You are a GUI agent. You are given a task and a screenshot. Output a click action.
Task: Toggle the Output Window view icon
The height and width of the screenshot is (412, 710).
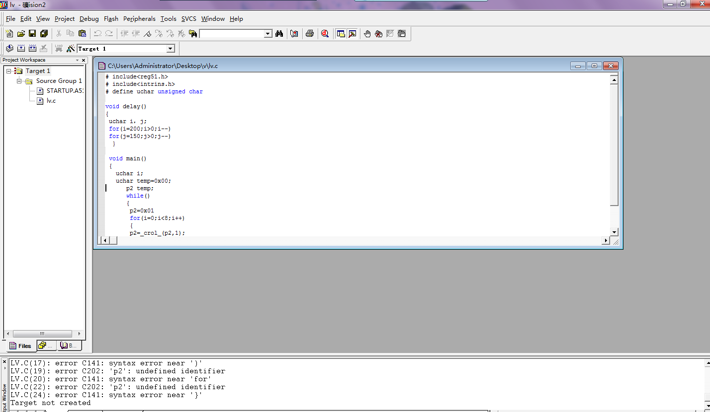click(x=352, y=34)
